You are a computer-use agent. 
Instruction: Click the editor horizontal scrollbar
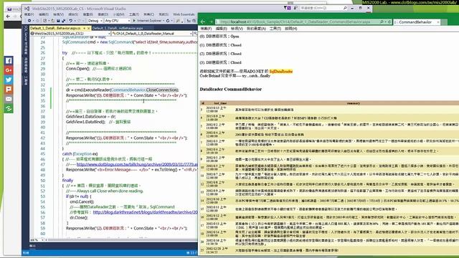121,240
